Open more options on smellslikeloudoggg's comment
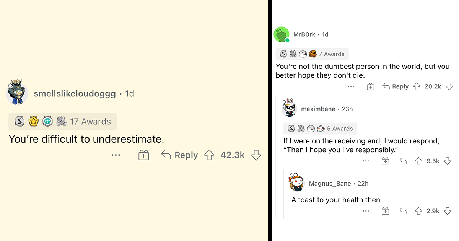Viewport: 459px width, 241px height. [116, 155]
